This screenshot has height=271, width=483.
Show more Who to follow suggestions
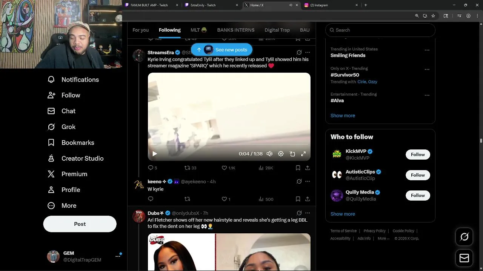pos(343,214)
